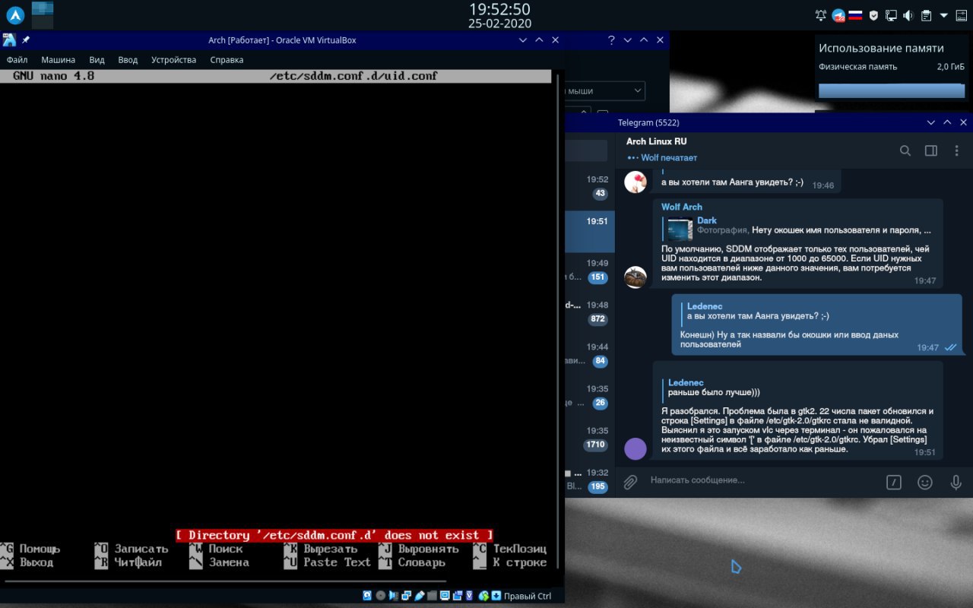Search in the Arch Linux RU chat
The height and width of the screenshot is (608, 973).
(x=905, y=150)
